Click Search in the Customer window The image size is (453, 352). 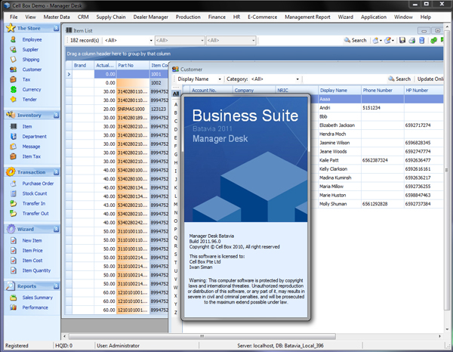(x=399, y=79)
